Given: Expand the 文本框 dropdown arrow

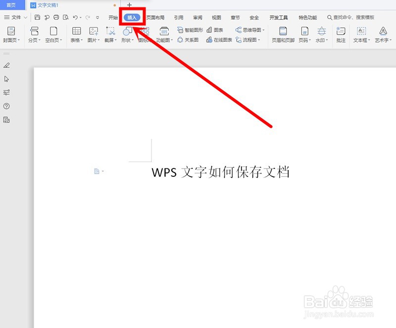Looking at the screenshot, I should point(369,40).
